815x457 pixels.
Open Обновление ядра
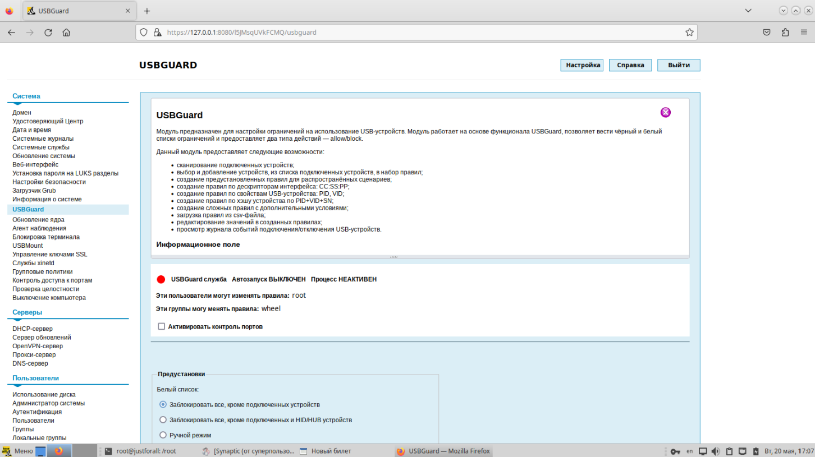pos(38,220)
